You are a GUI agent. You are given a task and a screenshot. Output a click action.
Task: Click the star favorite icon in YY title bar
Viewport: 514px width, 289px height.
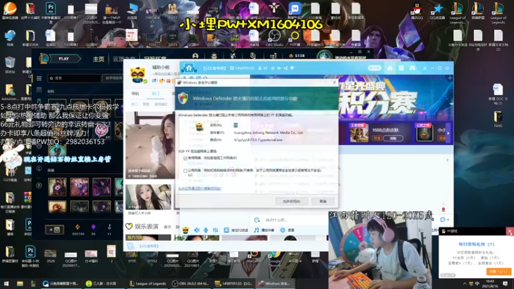click(272, 68)
